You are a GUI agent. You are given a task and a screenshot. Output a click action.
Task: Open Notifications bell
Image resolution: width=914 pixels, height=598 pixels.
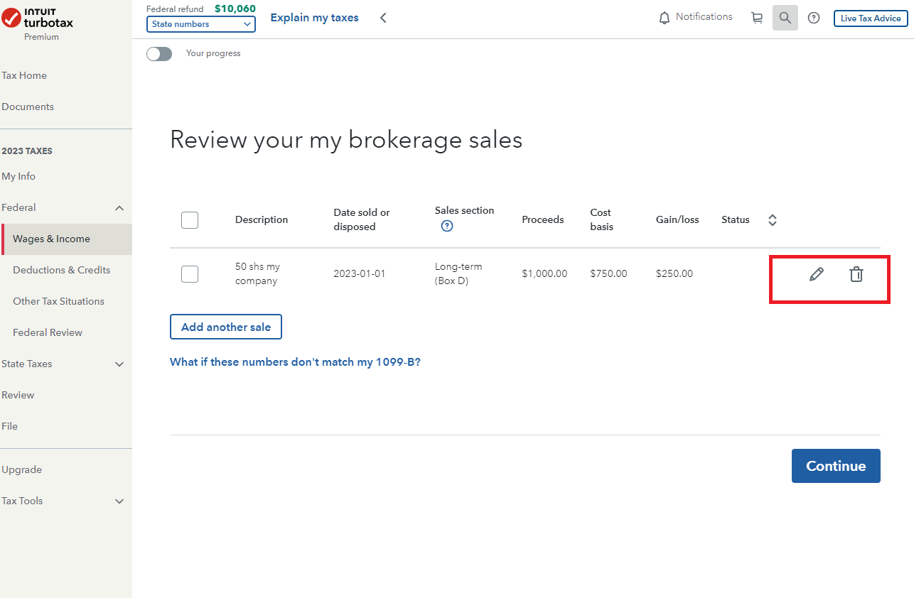pyautogui.click(x=695, y=17)
